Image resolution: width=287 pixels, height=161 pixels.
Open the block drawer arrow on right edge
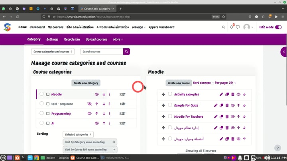(284, 52)
